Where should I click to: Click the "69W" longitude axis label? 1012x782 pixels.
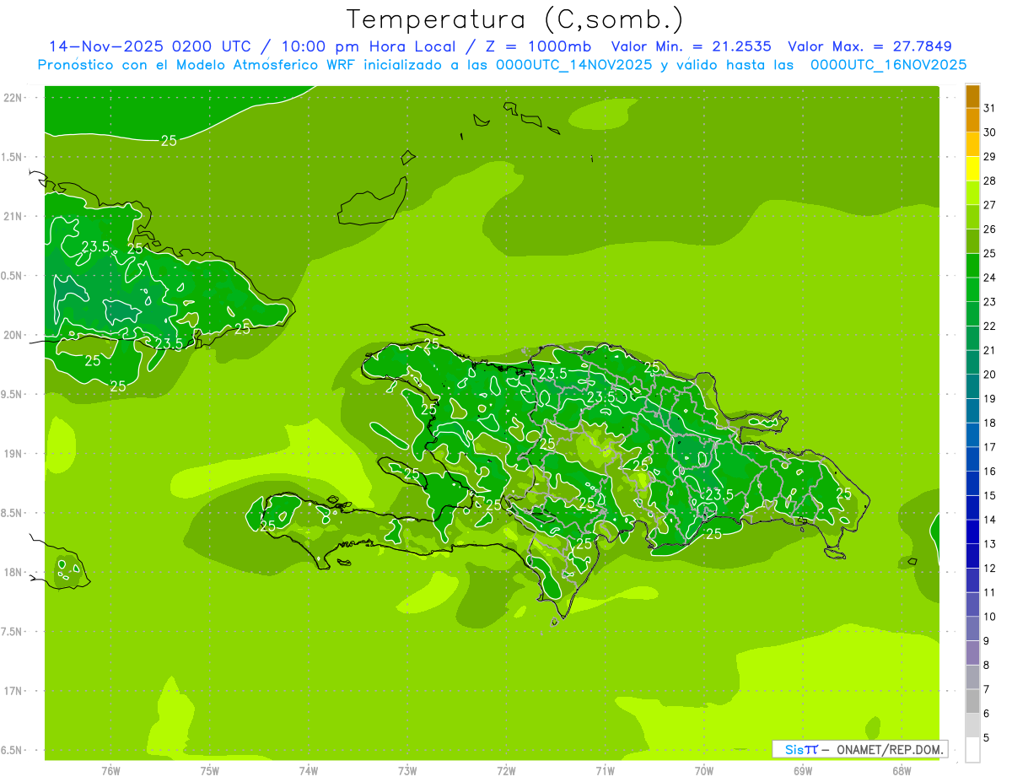click(803, 771)
